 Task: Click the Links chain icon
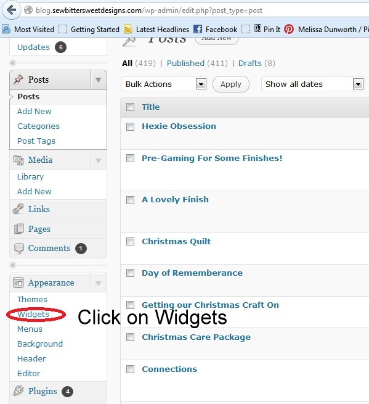[18, 209]
